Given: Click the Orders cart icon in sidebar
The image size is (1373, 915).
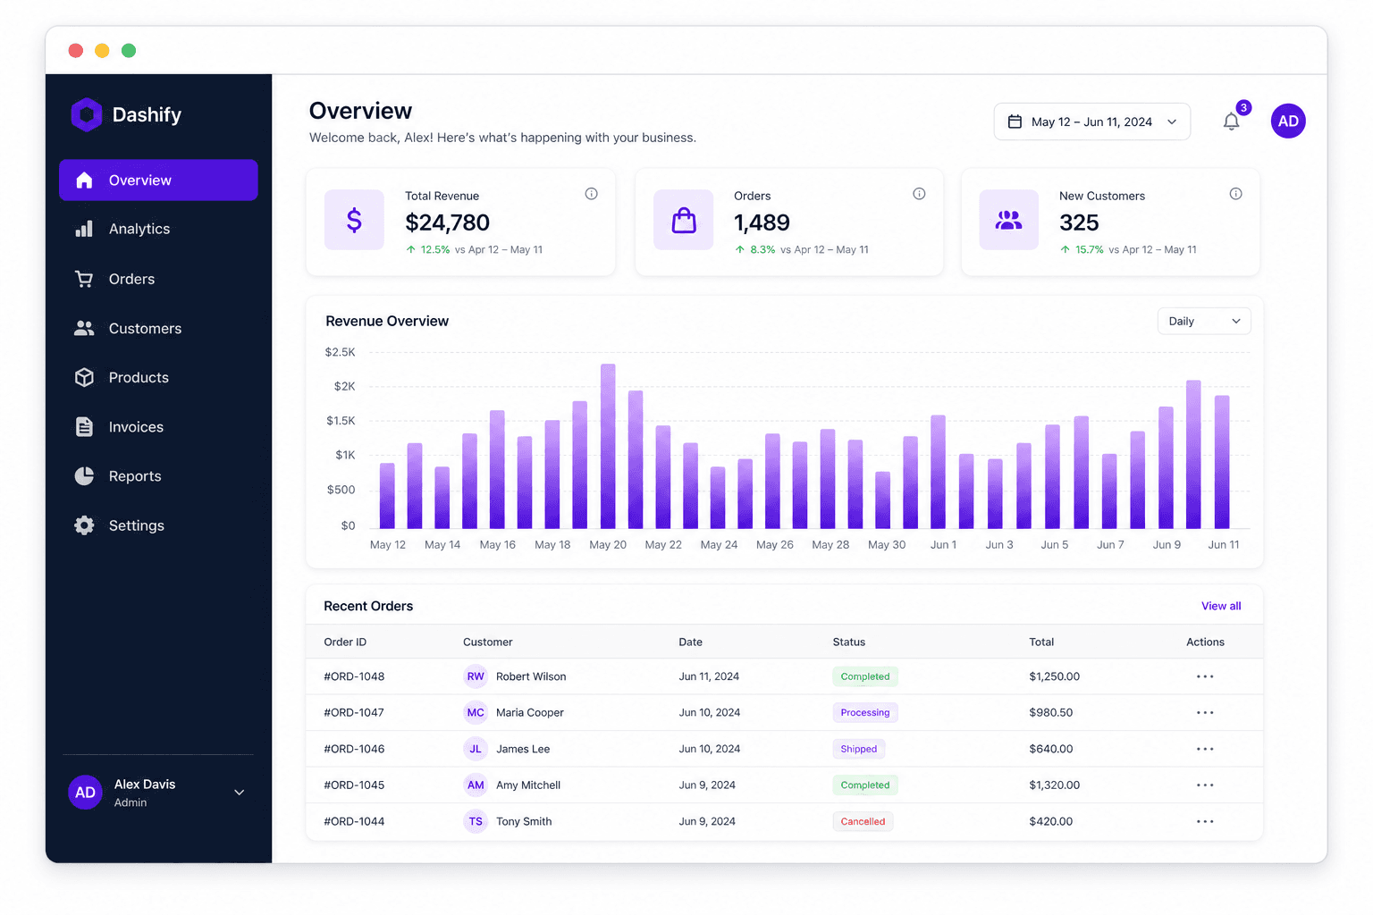Looking at the screenshot, I should coord(84,279).
